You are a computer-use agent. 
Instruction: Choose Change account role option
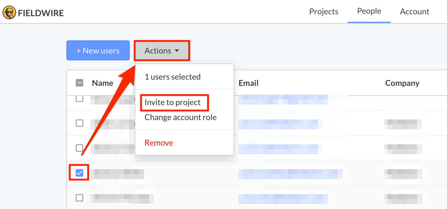coord(180,117)
